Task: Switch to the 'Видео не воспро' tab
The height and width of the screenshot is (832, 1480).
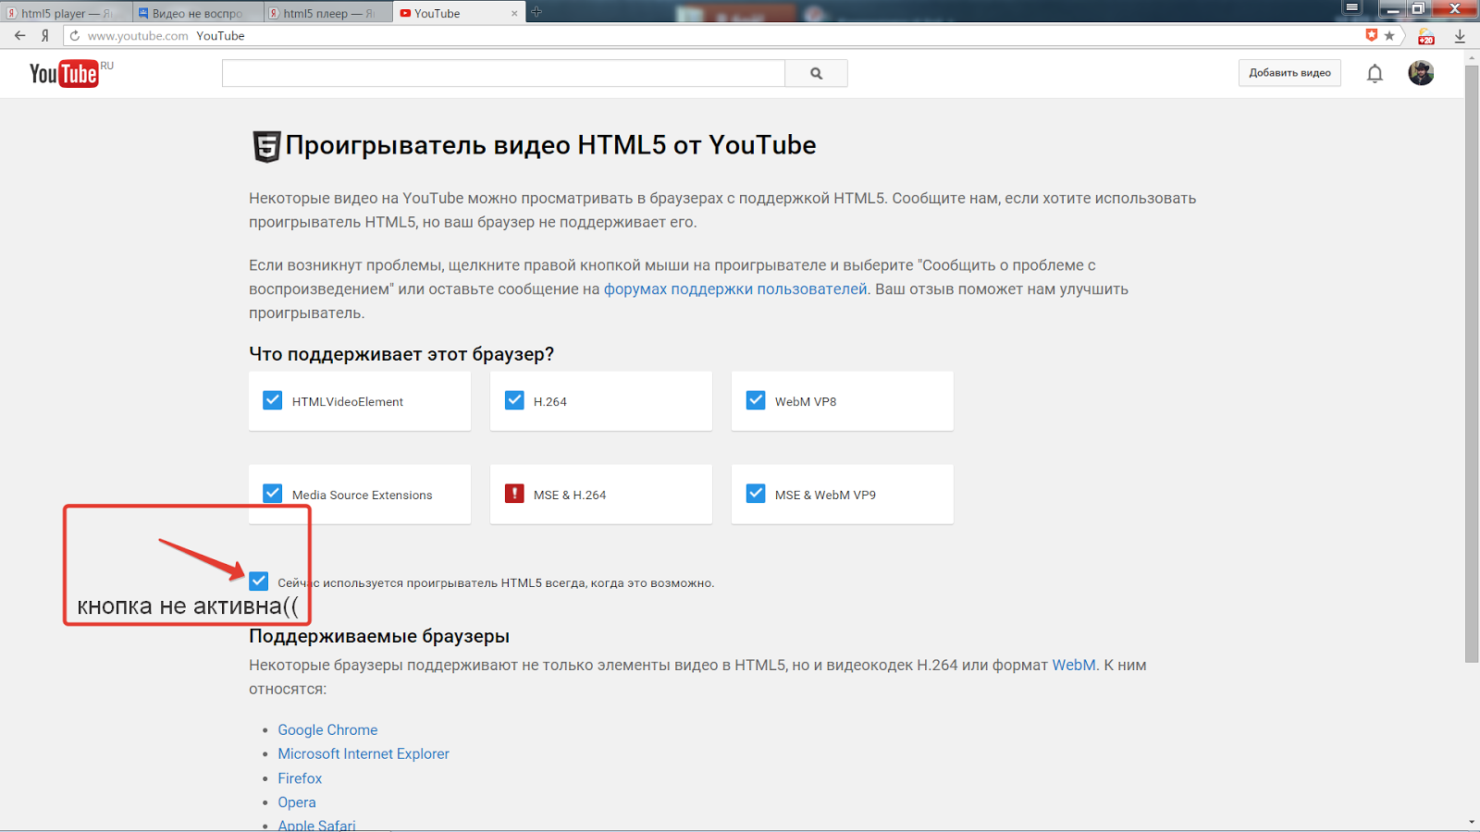Action: coord(197,13)
